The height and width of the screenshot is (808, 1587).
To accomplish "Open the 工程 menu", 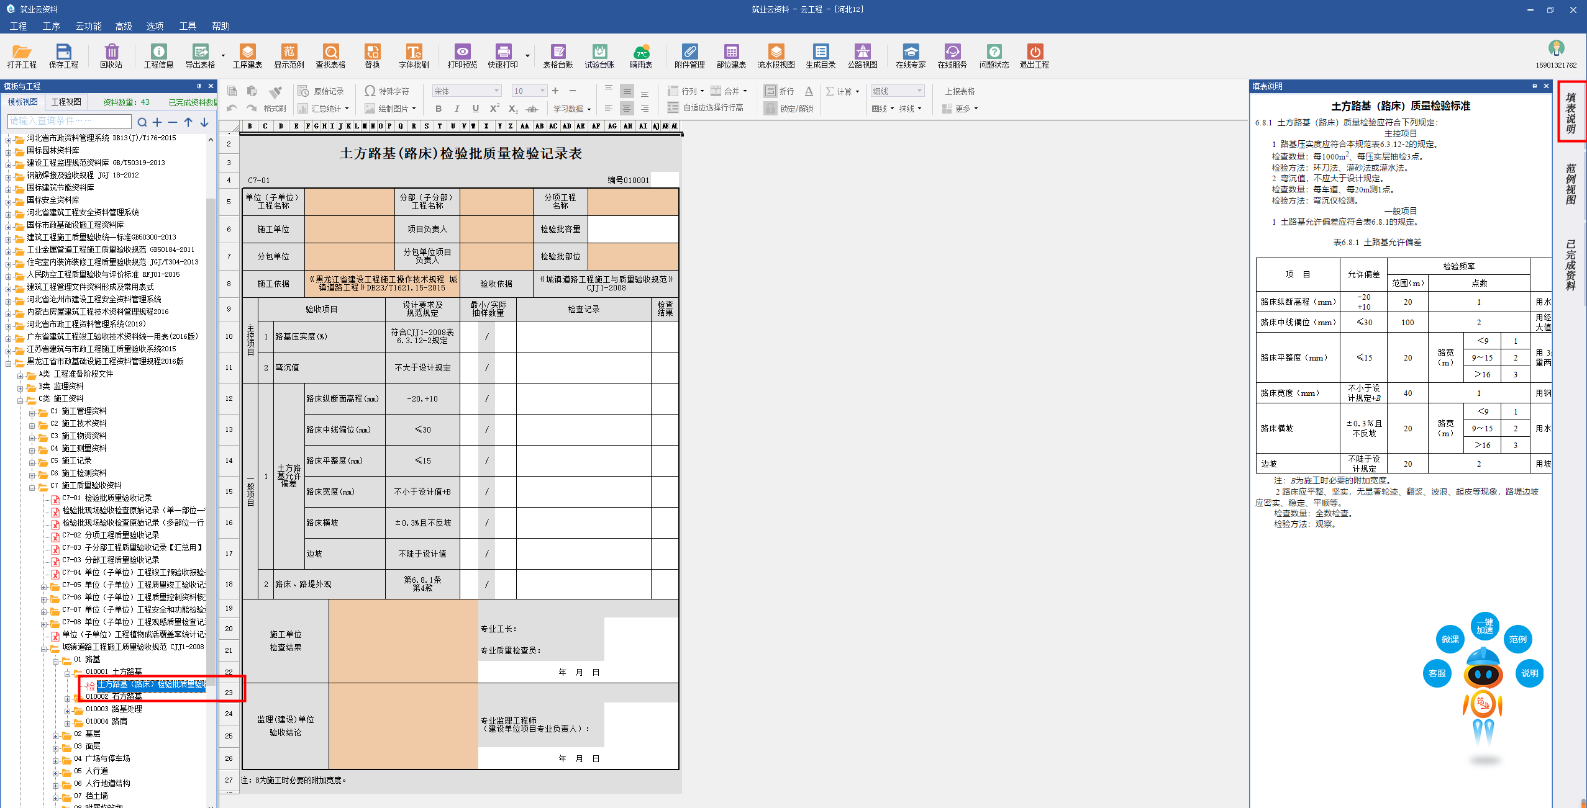I will (x=18, y=26).
